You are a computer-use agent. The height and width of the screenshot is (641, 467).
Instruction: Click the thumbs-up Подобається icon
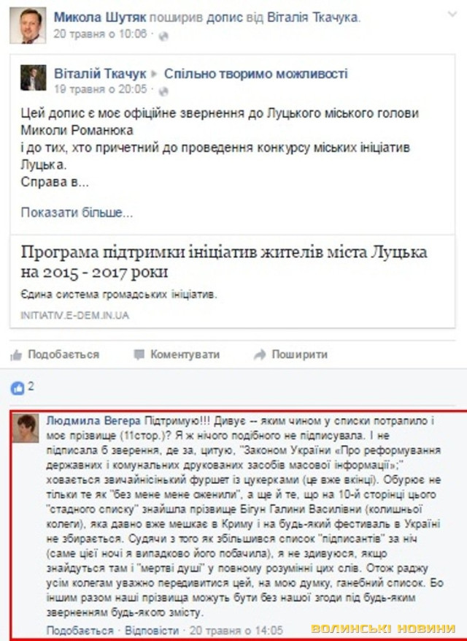16,355
